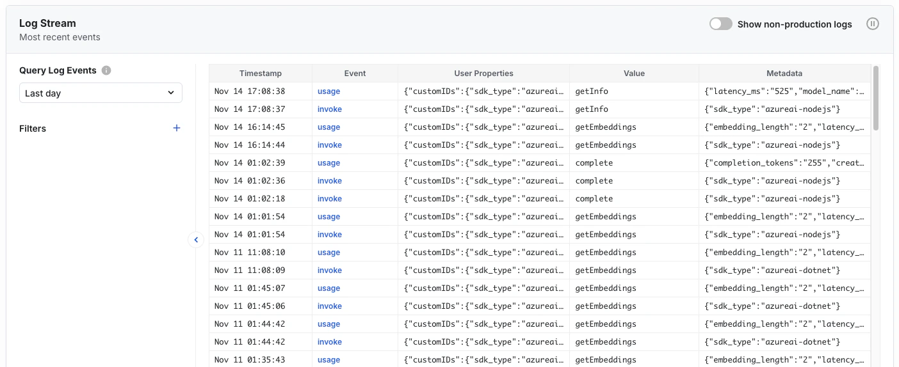Click getEmbeddings value in 16:14:45 row
The width and height of the screenshot is (899, 367).
click(606, 127)
